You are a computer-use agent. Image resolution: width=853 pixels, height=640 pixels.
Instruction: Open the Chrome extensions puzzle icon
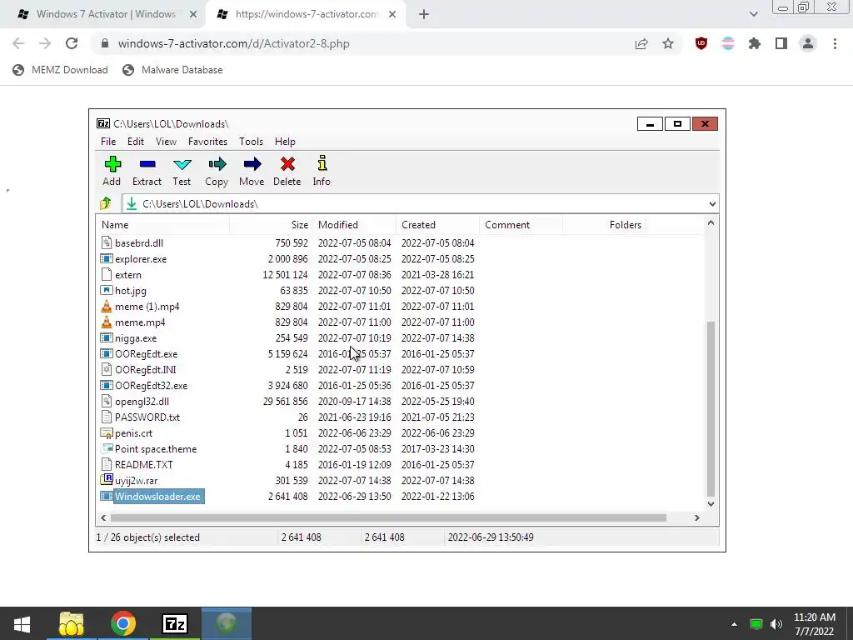[x=755, y=43]
